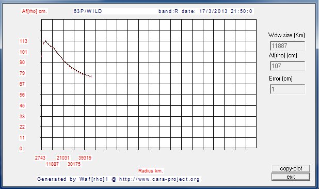Click the 11887 x-axis tick label

[52, 164]
